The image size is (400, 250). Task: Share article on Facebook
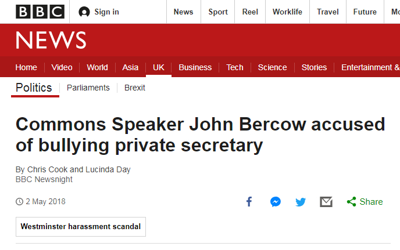point(249,202)
